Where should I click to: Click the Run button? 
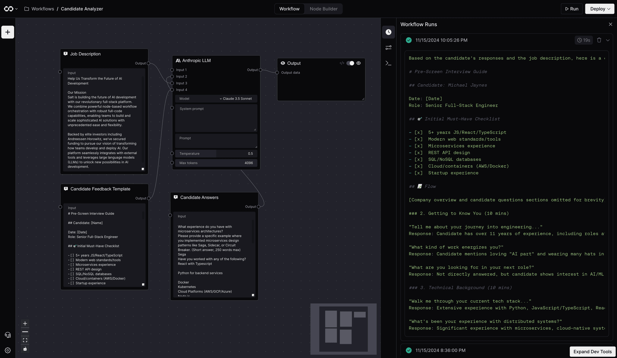572,9
